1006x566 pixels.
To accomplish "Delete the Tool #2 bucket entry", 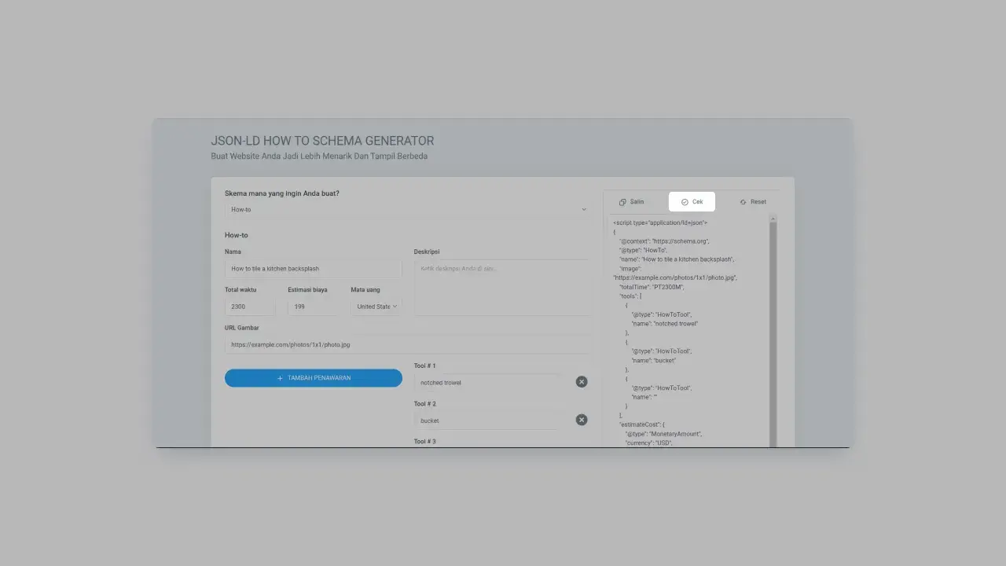I will pos(582,420).
